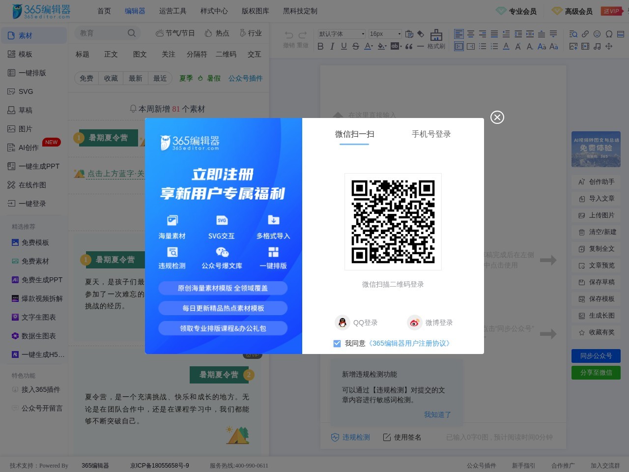Image resolution: width=629 pixels, height=472 pixels.
Task: Click the eraser clear-format icon
Action: tap(421, 34)
